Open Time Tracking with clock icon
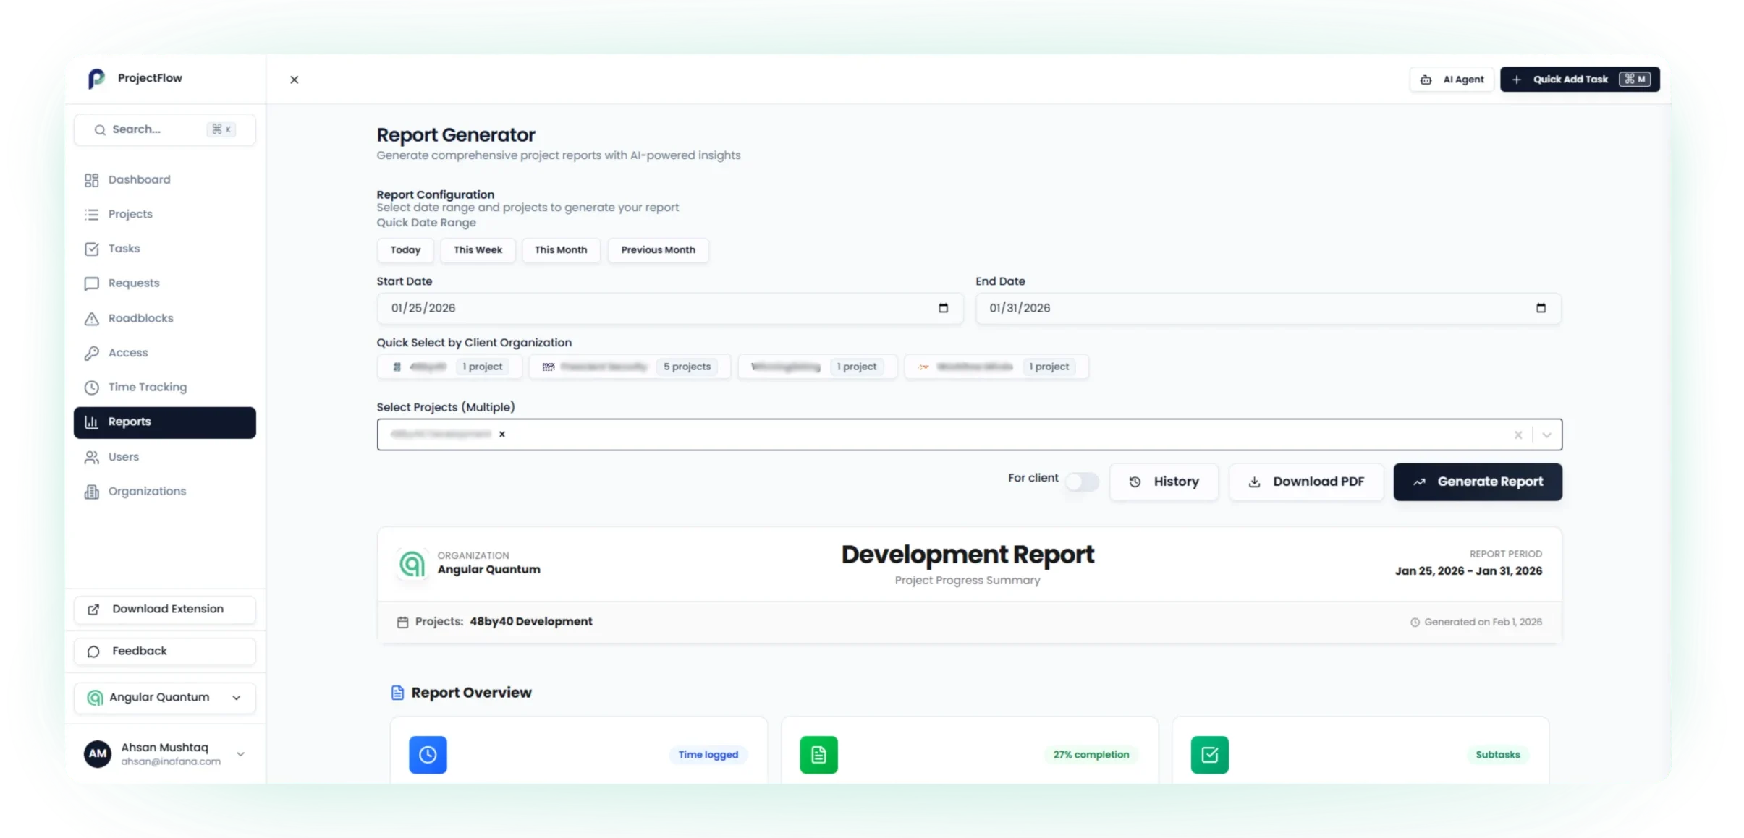This screenshot has height=838, width=1744. point(92,388)
